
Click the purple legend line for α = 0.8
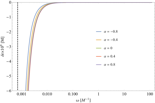(x=99, y=65)
